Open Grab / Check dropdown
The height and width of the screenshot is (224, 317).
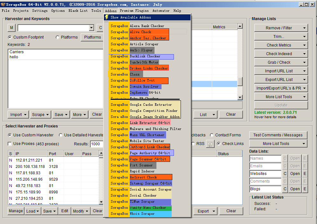click(281, 62)
